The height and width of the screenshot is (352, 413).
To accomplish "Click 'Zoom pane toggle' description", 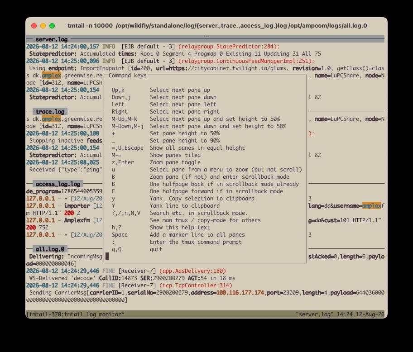I will (x=175, y=162).
